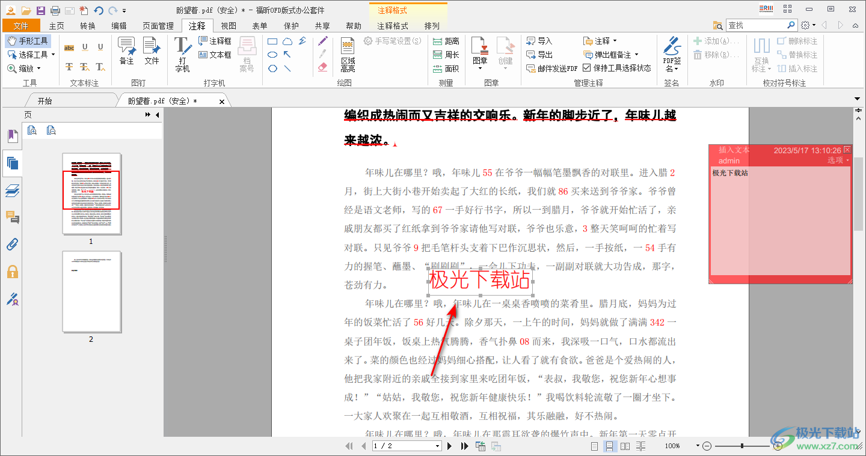Select the polygon drawing tool
This screenshot has width=866, height=456.
(272, 68)
